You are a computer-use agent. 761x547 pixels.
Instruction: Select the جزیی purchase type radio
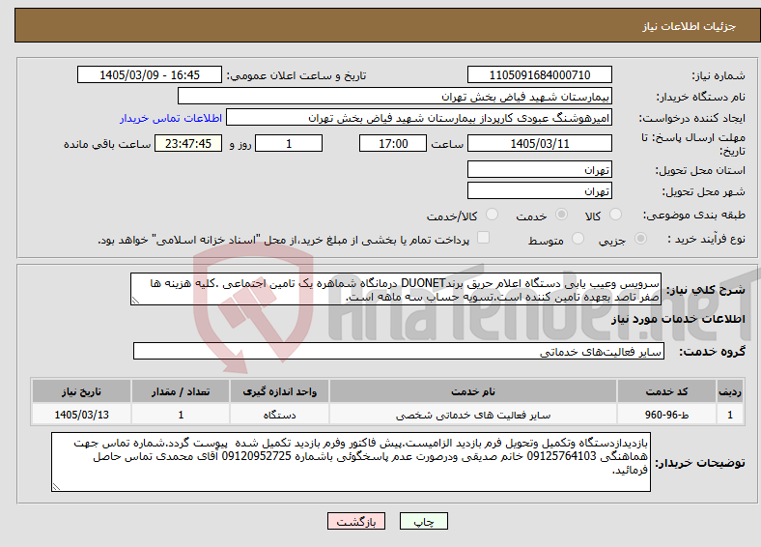click(640, 238)
